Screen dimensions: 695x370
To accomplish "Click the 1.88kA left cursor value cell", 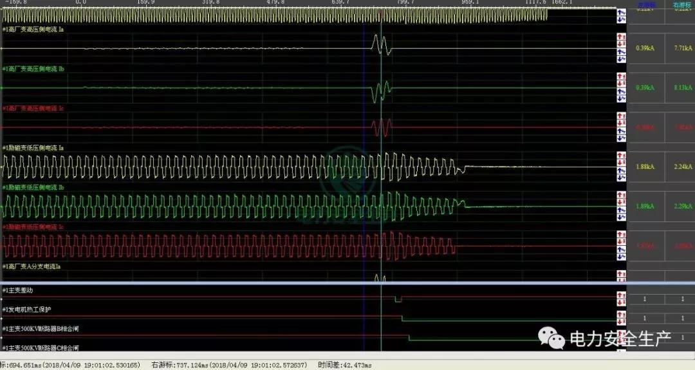I will pos(645,166).
